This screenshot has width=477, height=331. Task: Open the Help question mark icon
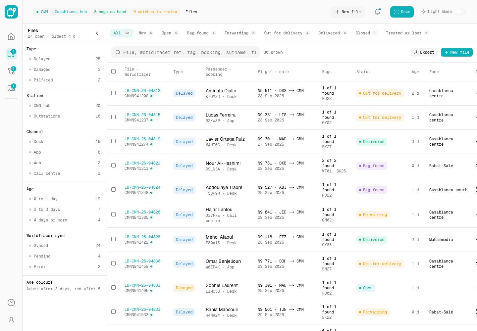click(x=11, y=303)
